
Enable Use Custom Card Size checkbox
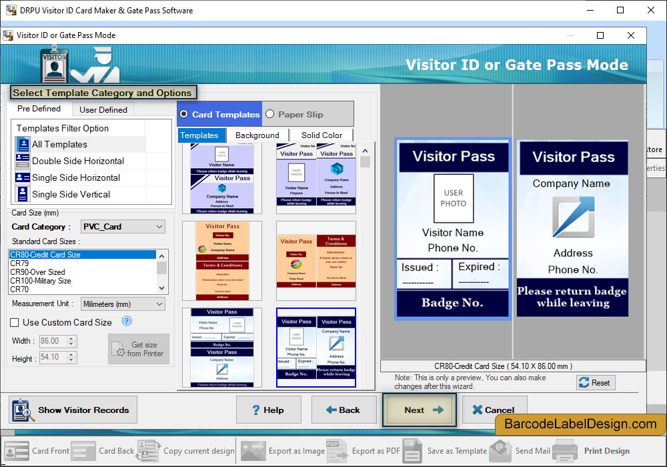(x=15, y=322)
